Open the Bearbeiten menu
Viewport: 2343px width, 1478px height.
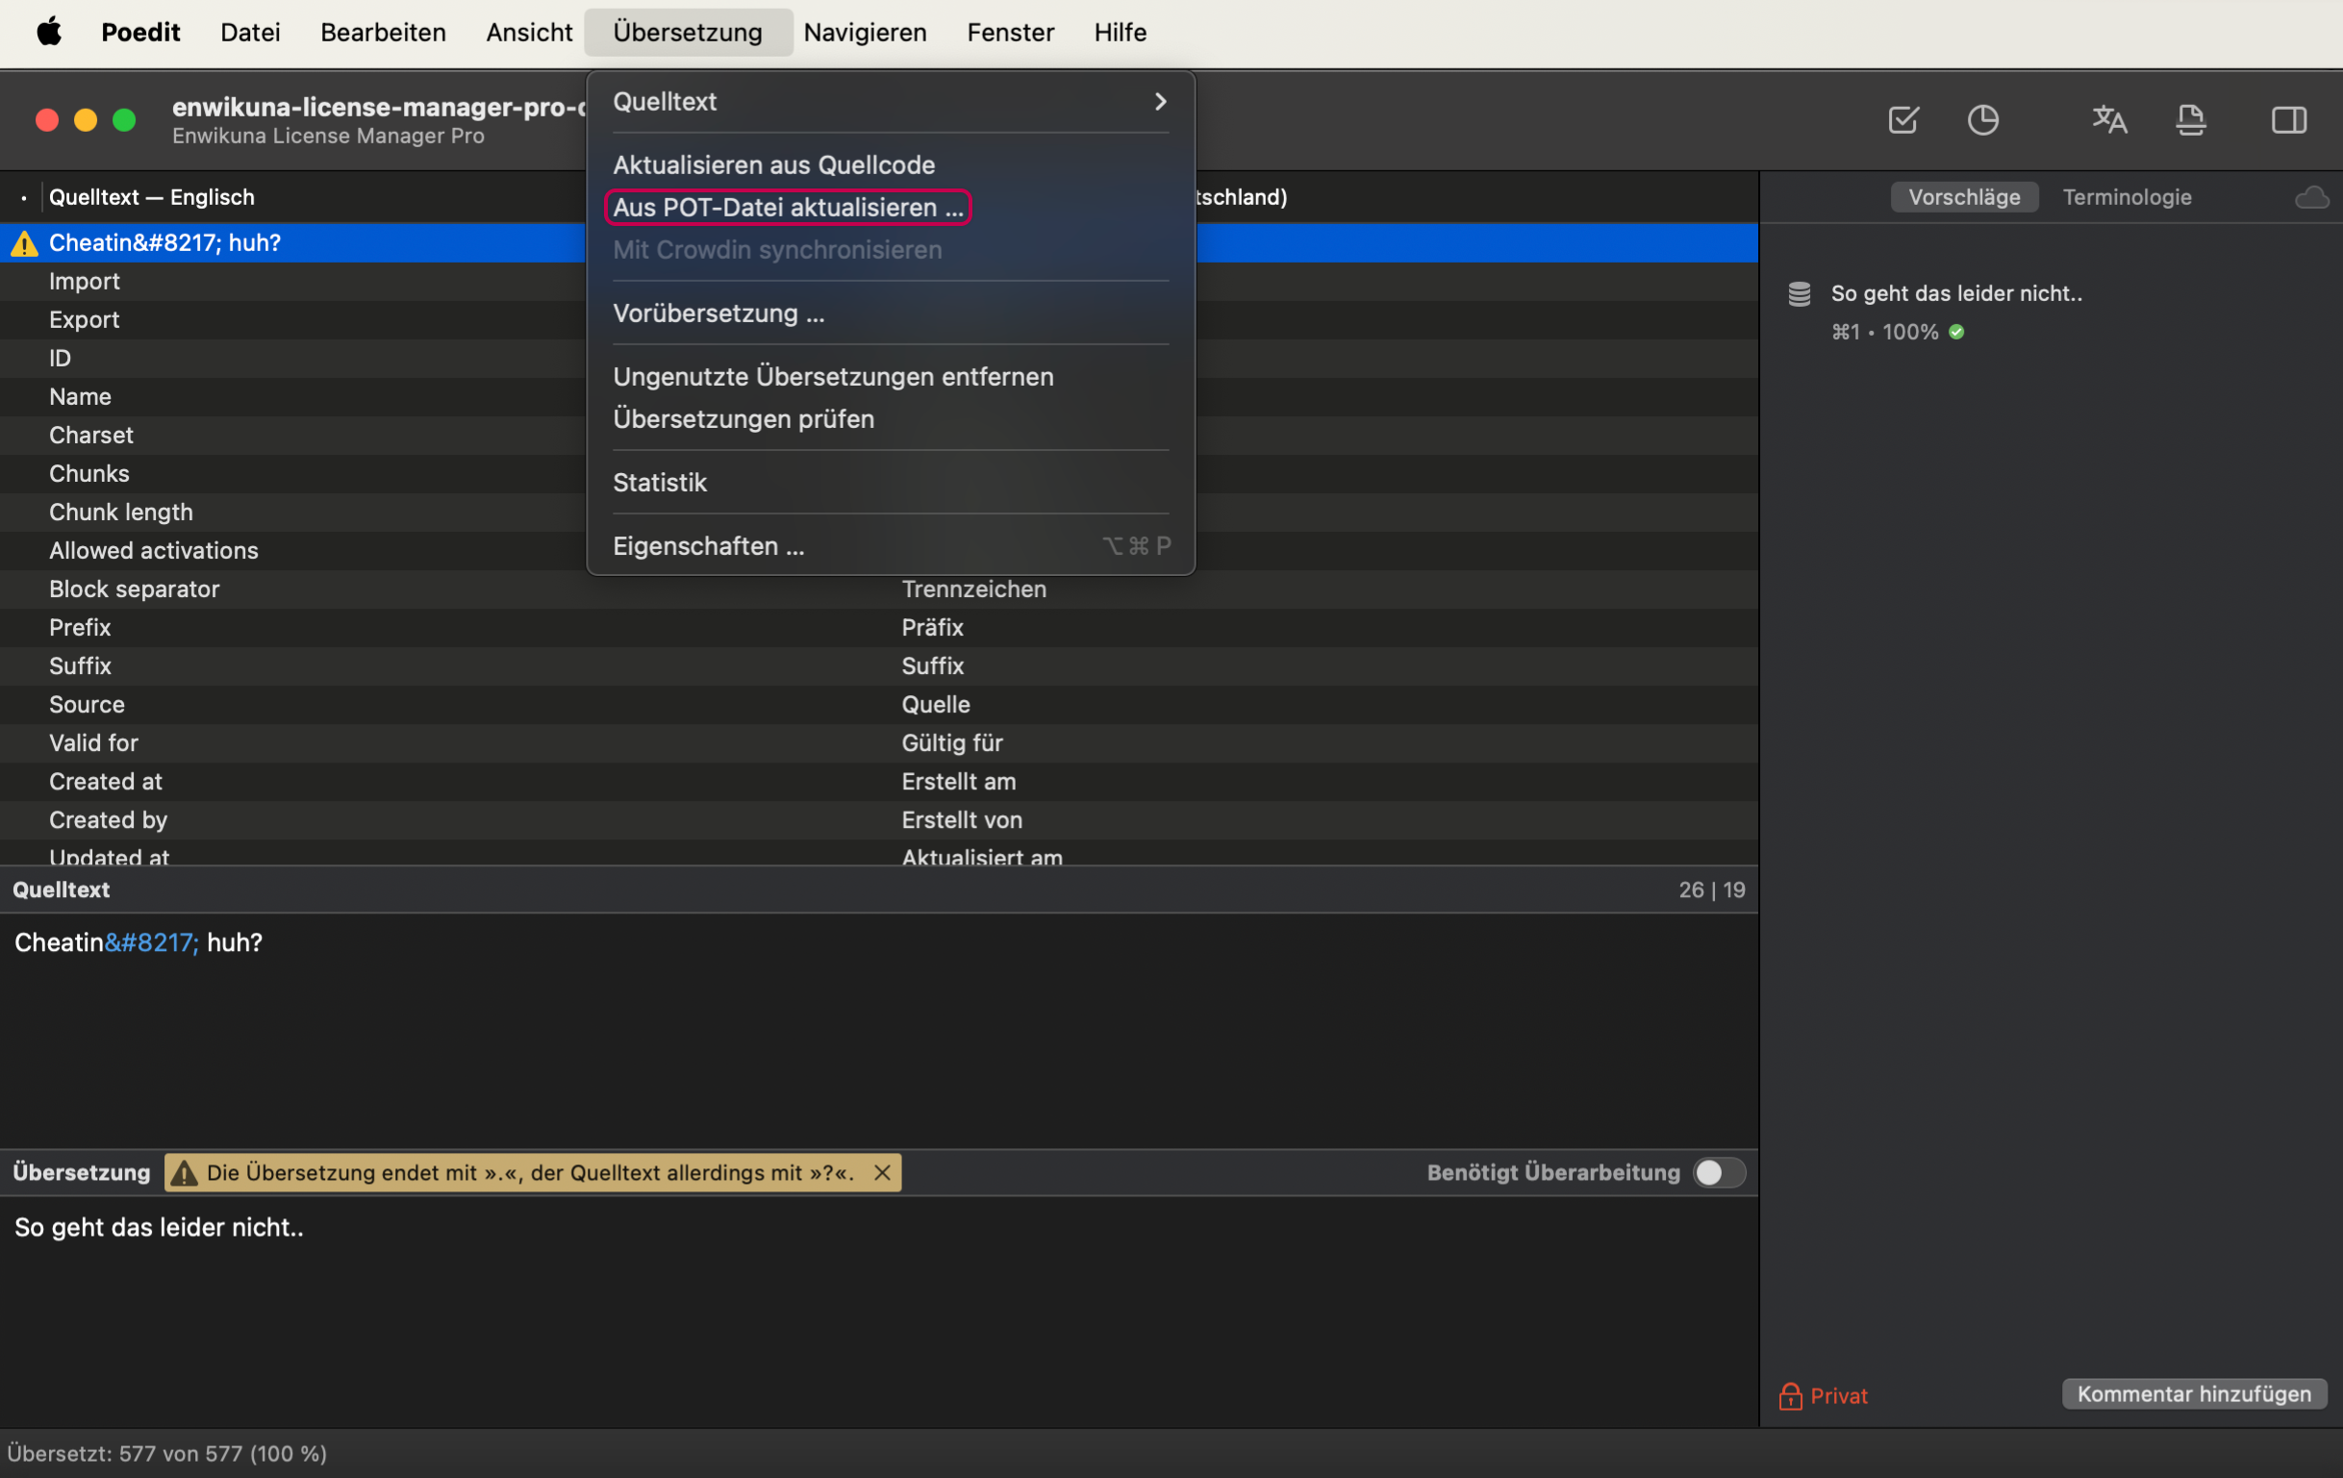(383, 32)
